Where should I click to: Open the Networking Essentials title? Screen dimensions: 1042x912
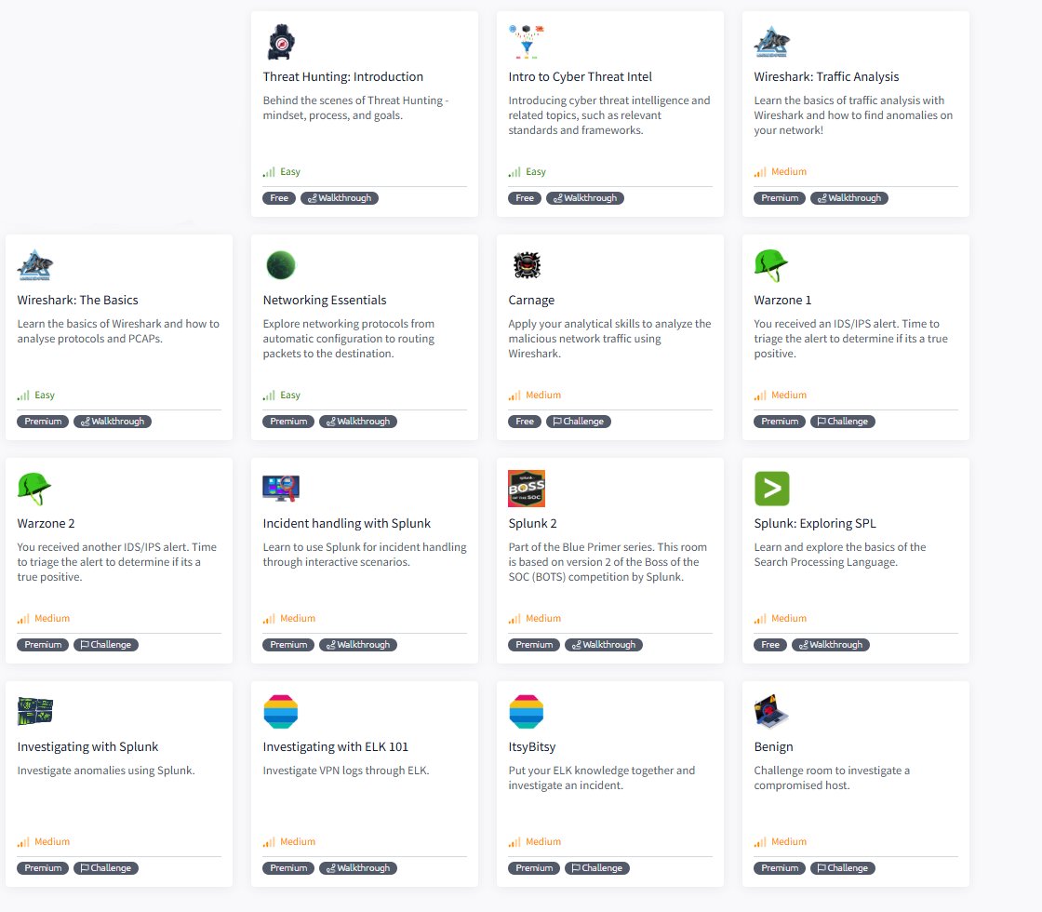325,301
